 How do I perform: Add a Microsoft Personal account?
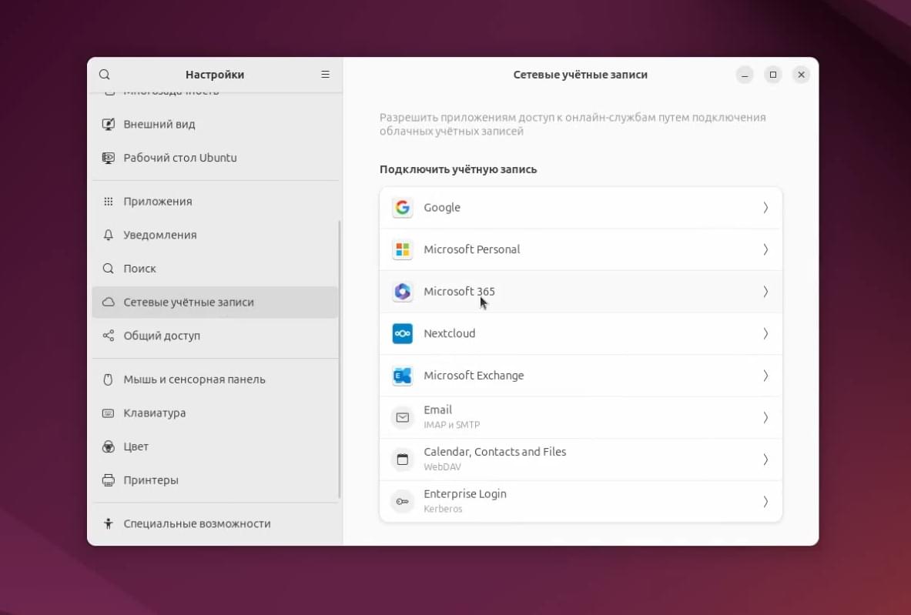click(581, 249)
